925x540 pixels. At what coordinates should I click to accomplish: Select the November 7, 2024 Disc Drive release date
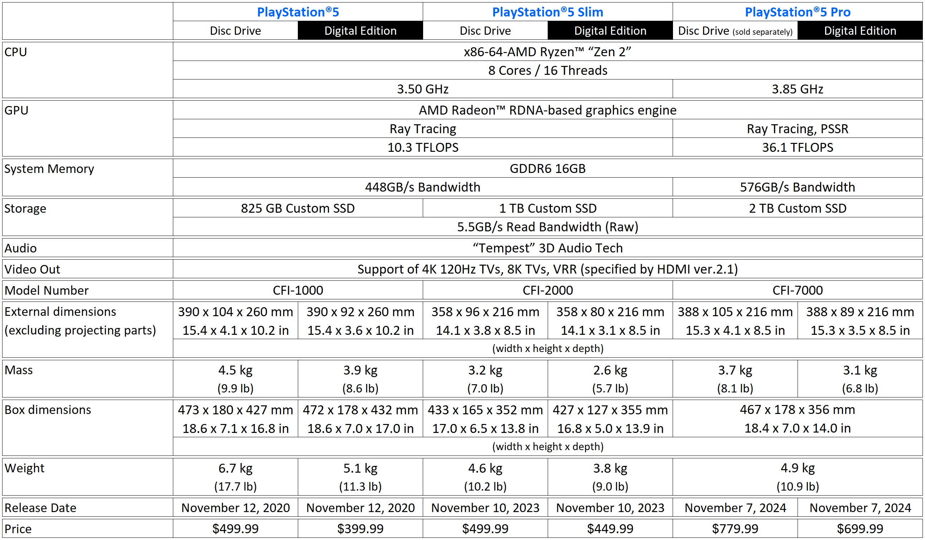coord(735,508)
